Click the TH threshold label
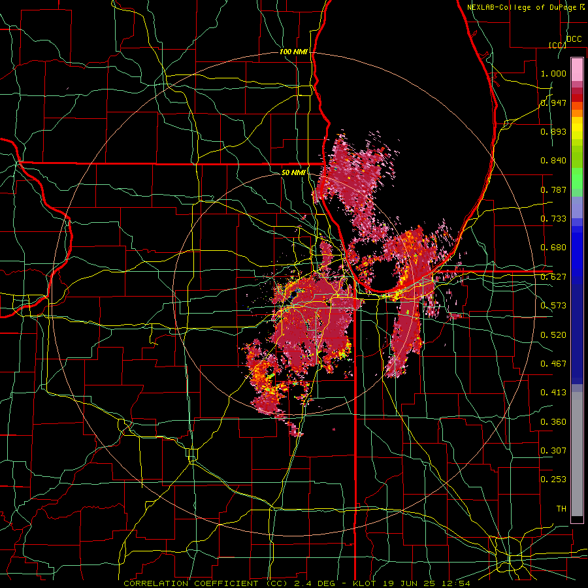588x588 pixels. tap(561, 509)
